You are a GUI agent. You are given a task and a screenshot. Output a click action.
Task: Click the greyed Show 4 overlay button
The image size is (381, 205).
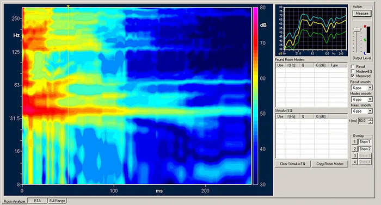click(365, 162)
